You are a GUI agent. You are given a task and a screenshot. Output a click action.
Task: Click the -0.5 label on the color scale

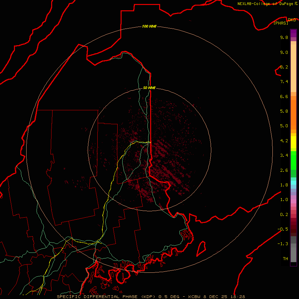[x=283, y=229]
